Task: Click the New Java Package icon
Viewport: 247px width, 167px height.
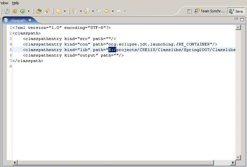Action: [15, 11]
